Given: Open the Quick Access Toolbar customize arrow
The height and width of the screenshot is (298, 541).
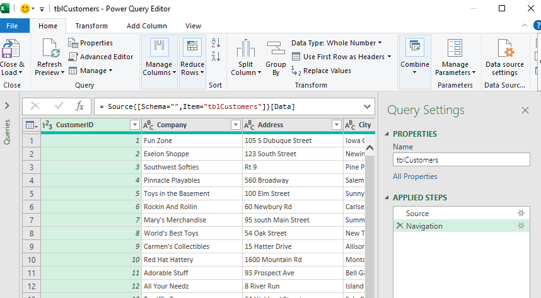Looking at the screenshot, I should 42,9.
